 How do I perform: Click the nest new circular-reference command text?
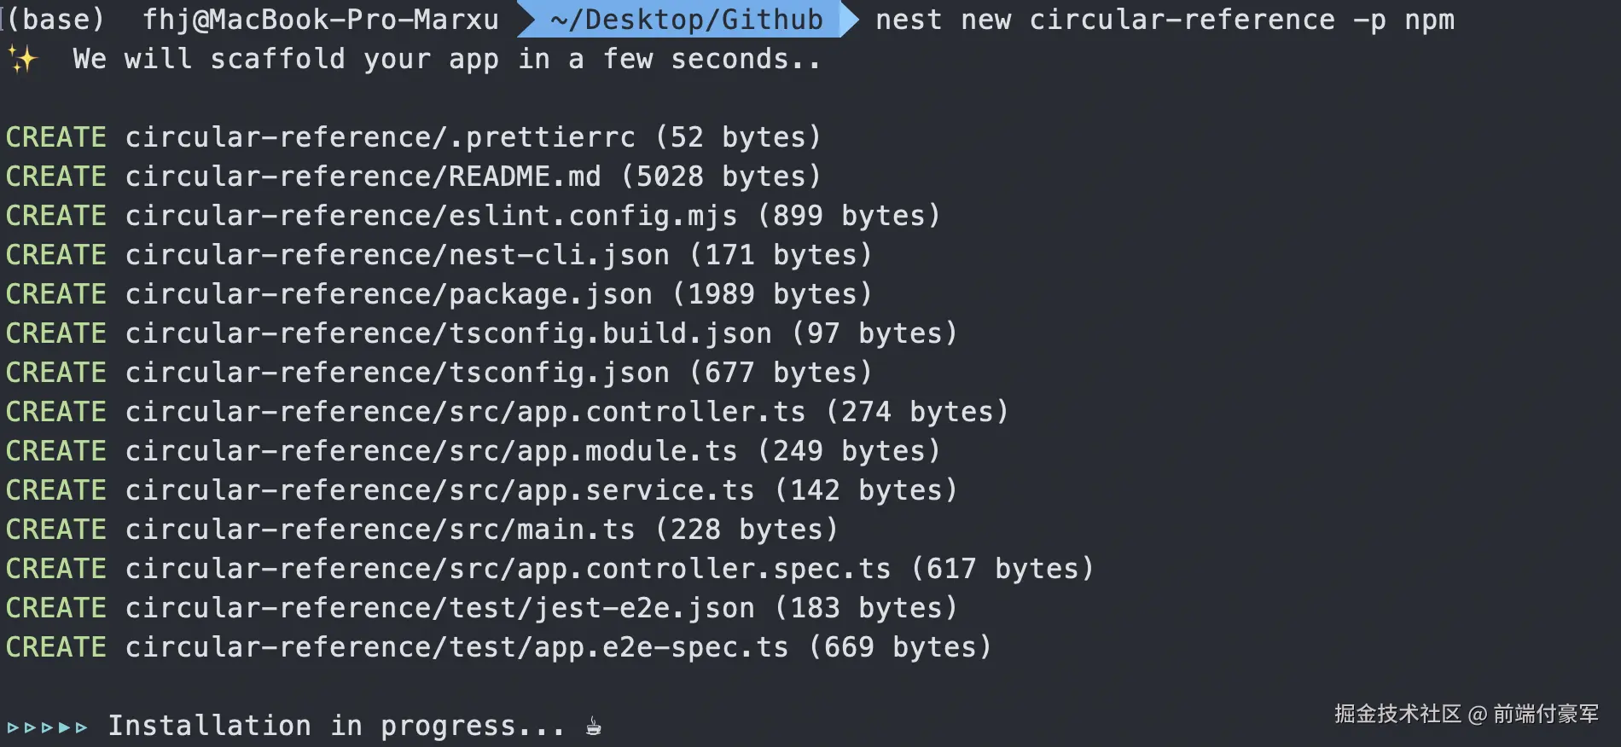coord(1164,20)
